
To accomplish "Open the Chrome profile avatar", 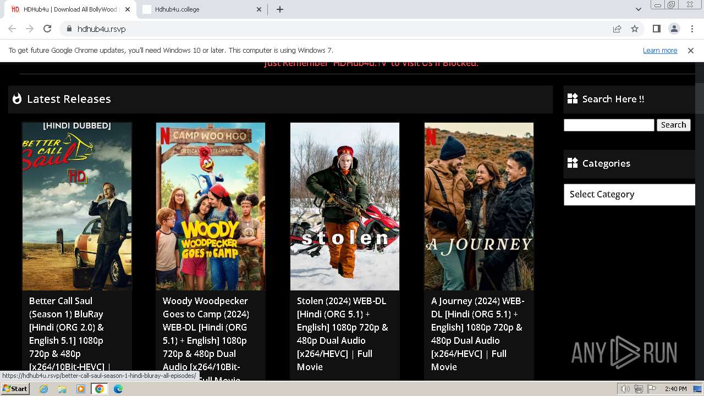I will coord(674,29).
